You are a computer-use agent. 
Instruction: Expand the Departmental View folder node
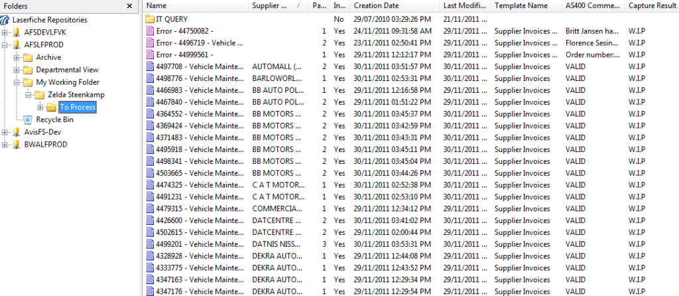coord(17,70)
